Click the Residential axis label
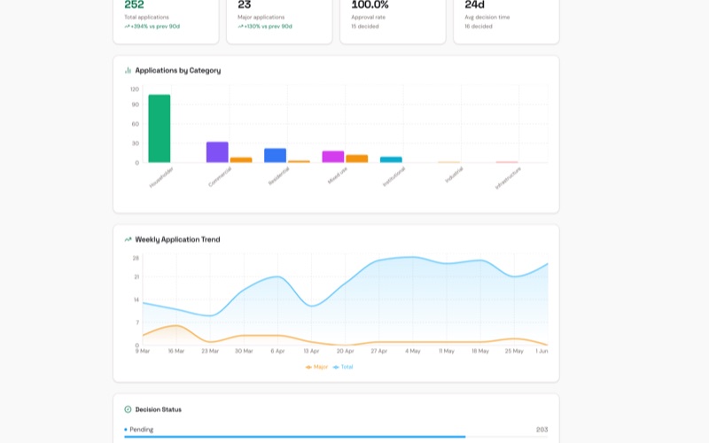This screenshot has height=443, width=709. 278,175
